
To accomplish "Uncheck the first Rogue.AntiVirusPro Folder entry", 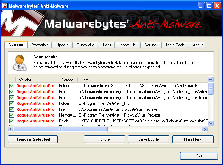I will [11, 86].
